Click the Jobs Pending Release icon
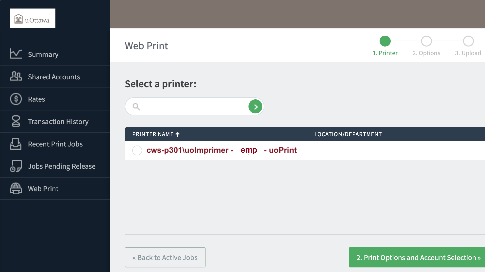The image size is (485, 272). click(16, 166)
